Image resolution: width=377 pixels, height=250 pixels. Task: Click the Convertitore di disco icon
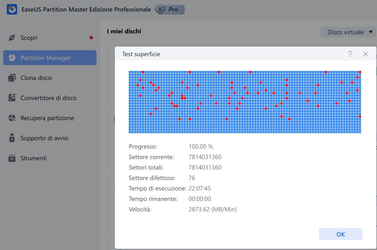point(12,98)
